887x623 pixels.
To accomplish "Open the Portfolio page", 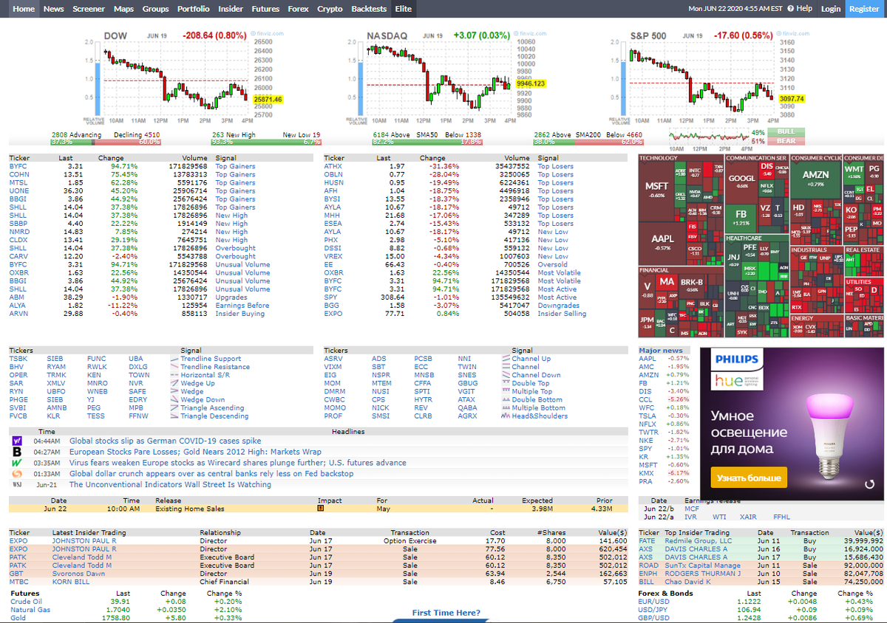I will 194,9.
